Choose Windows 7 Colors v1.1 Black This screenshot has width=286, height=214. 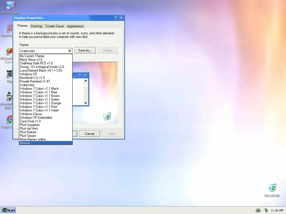[x=46, y=89]
